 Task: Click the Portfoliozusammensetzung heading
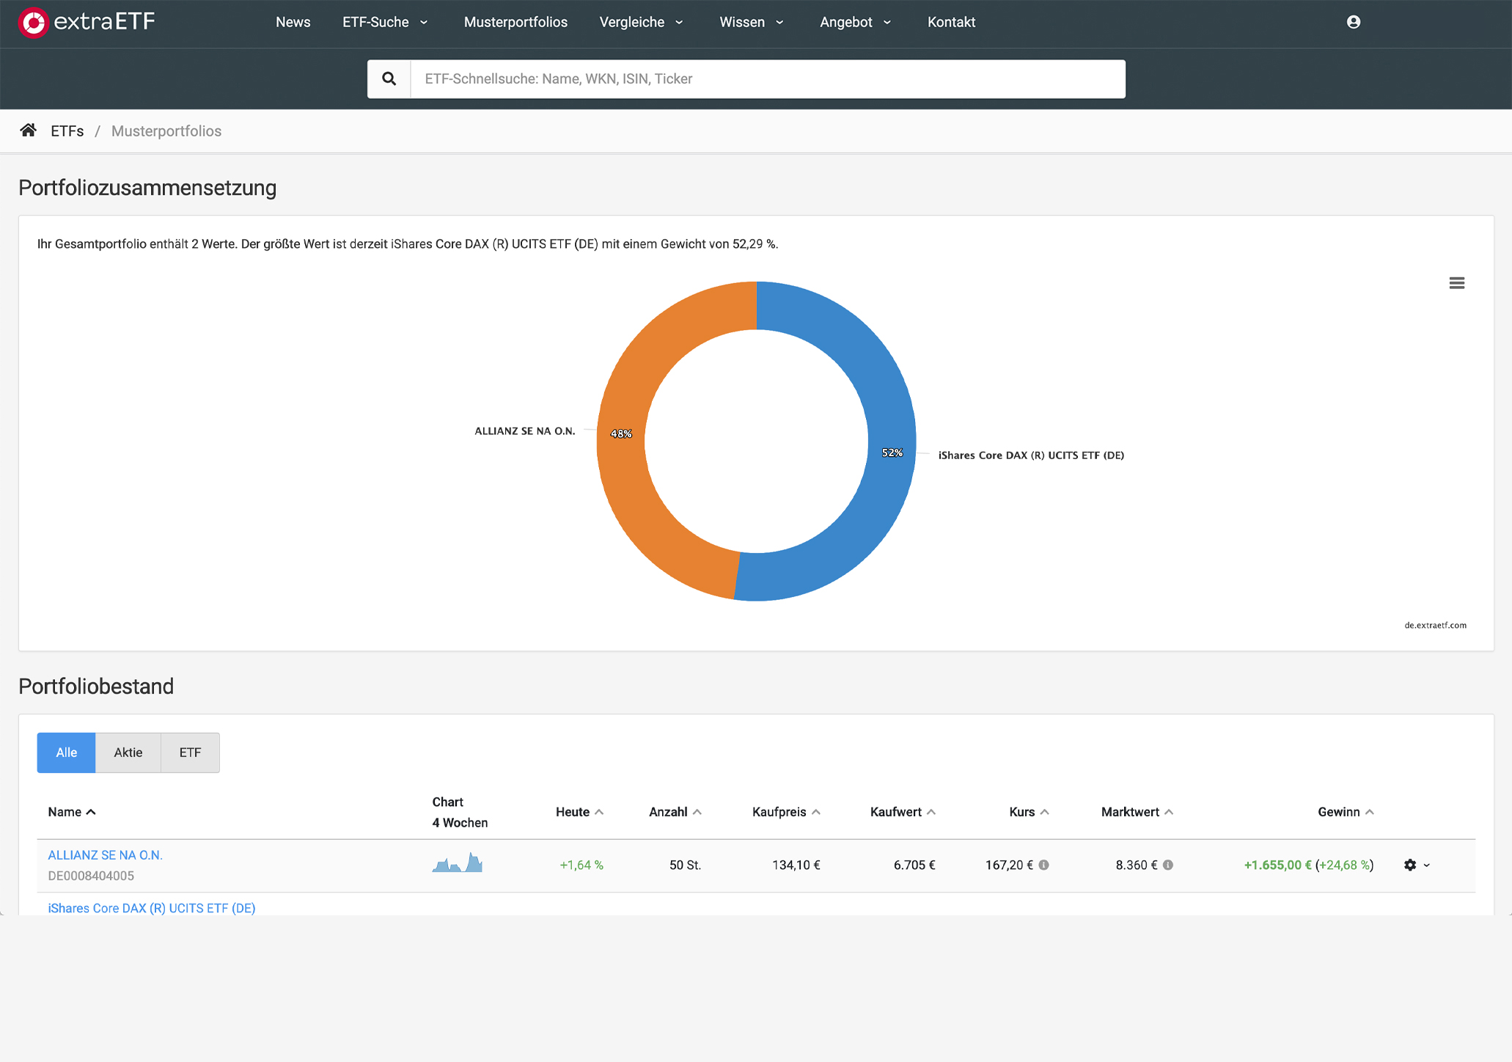[147, 188]
